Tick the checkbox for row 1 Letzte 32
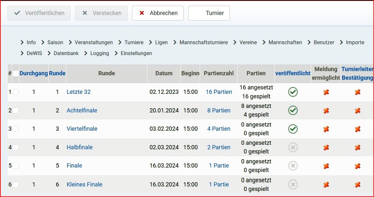 (15, 92)
